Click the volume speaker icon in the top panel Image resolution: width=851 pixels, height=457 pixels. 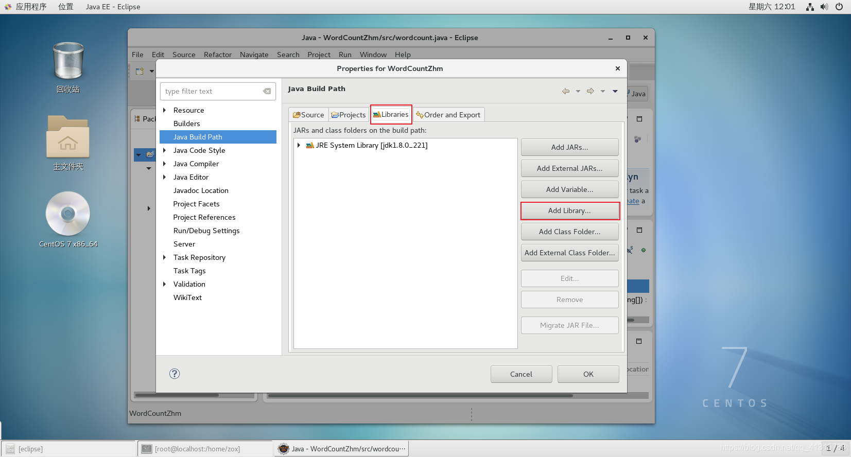click(x=824, y=7)
